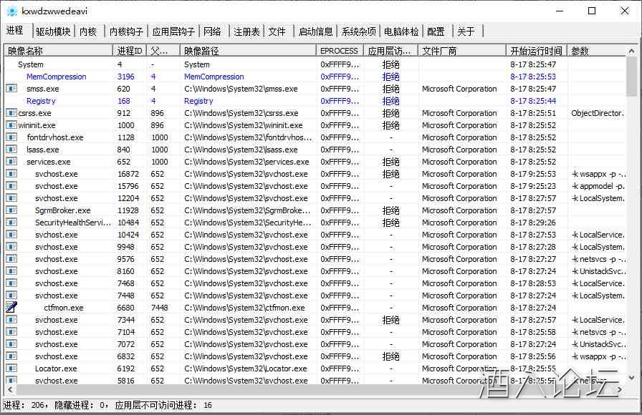
Task: Open the 内核钩子 tab
Action: pos(126,31)
